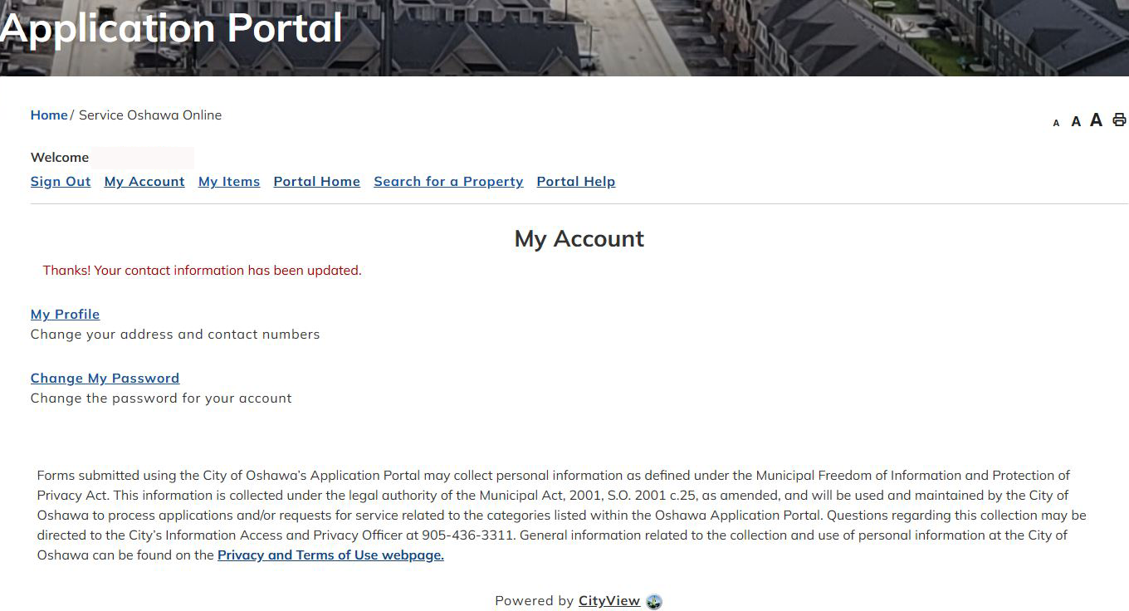Open Search for a Property
Viewport: 1129px width, 611px height.
(448, 181)
